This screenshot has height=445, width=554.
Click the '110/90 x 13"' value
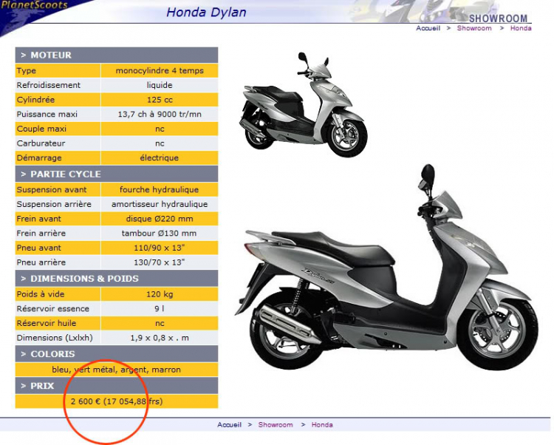[160, 248]
